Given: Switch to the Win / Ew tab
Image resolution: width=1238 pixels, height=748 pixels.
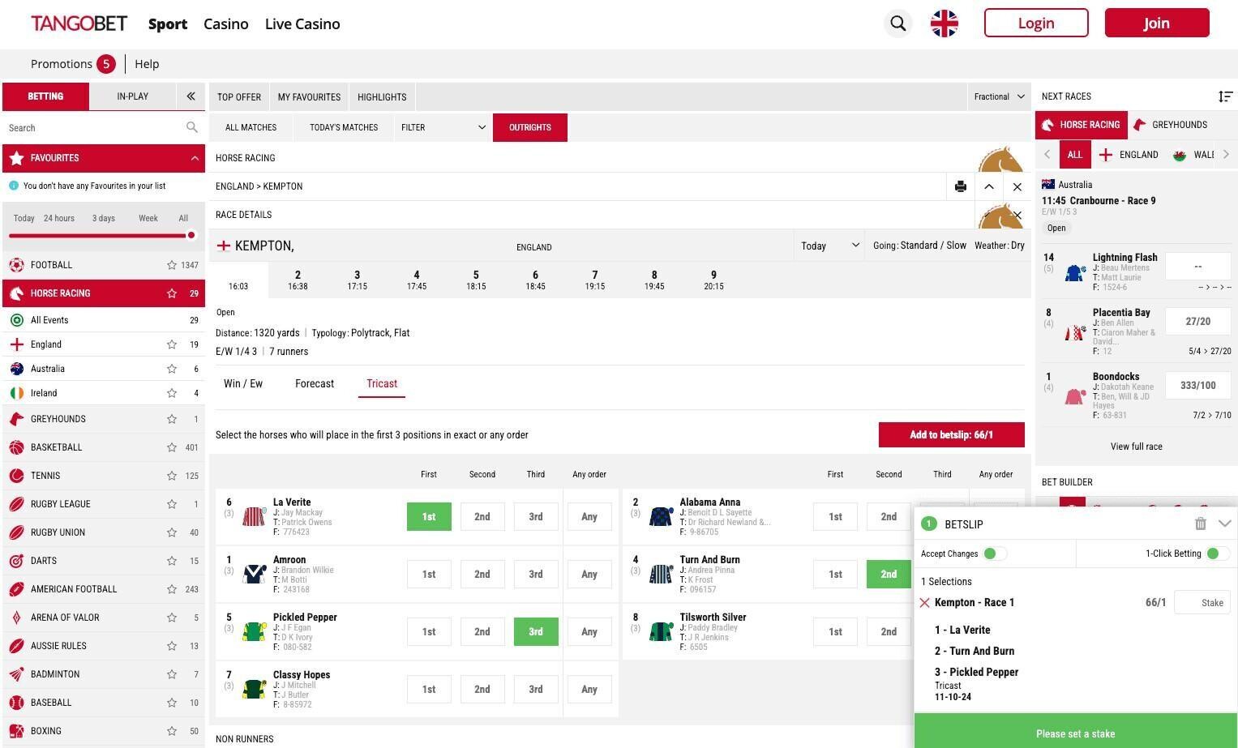Looking at the screenshot, I should (x=243, y=384).
